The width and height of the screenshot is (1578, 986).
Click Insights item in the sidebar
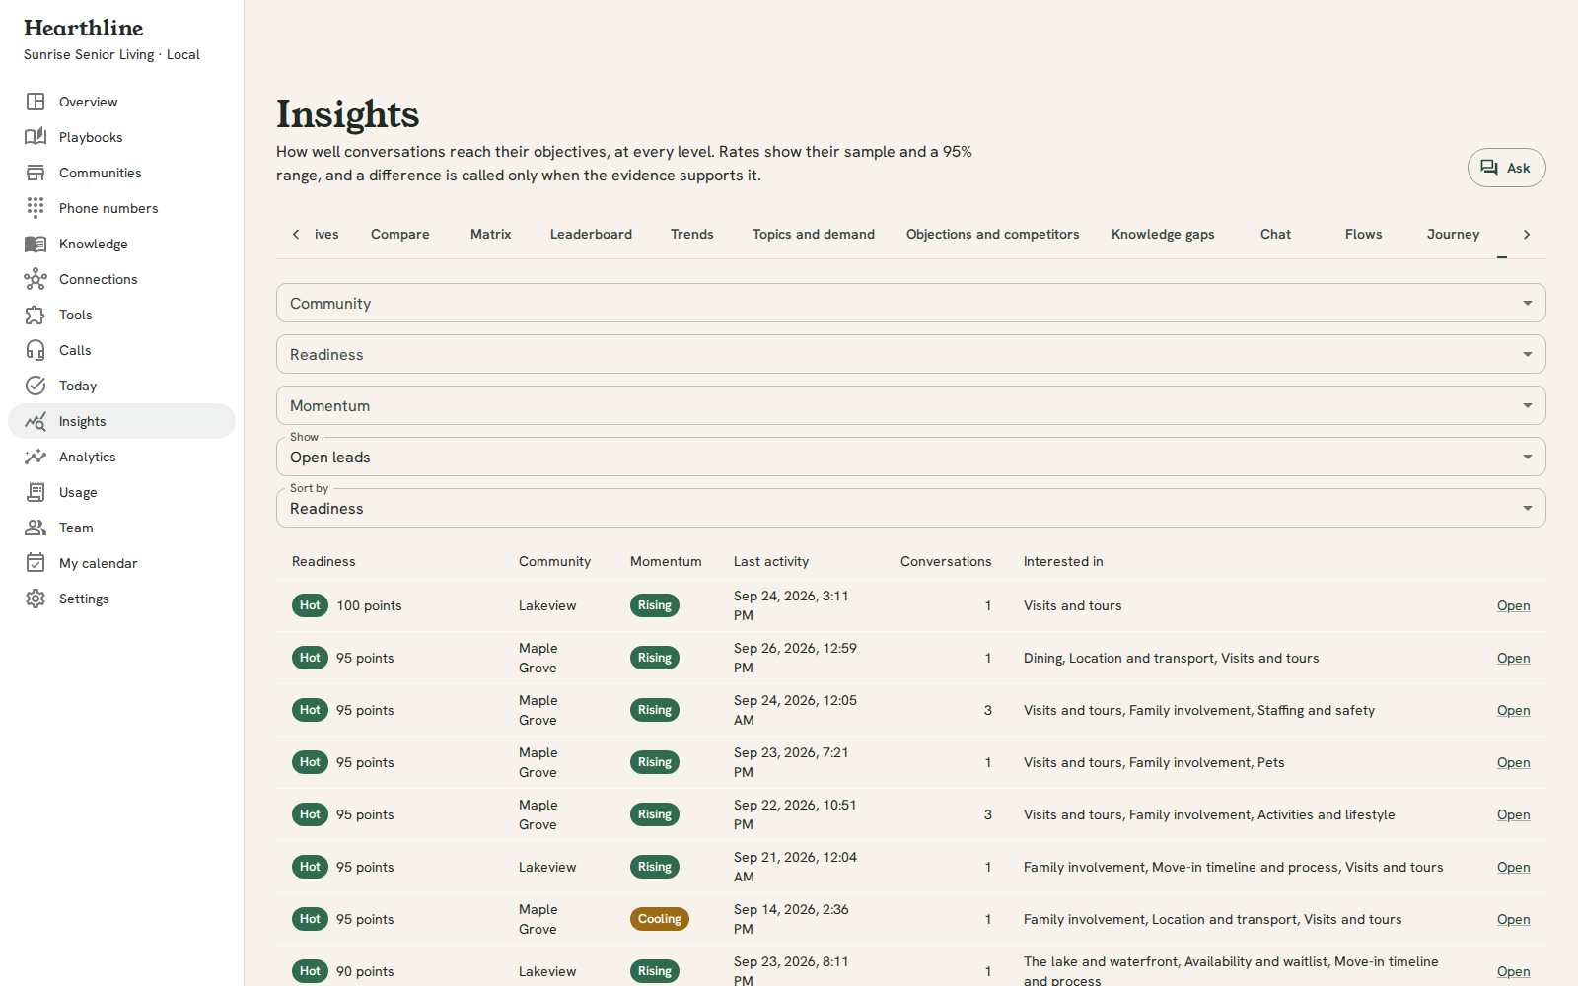(121, 421)
